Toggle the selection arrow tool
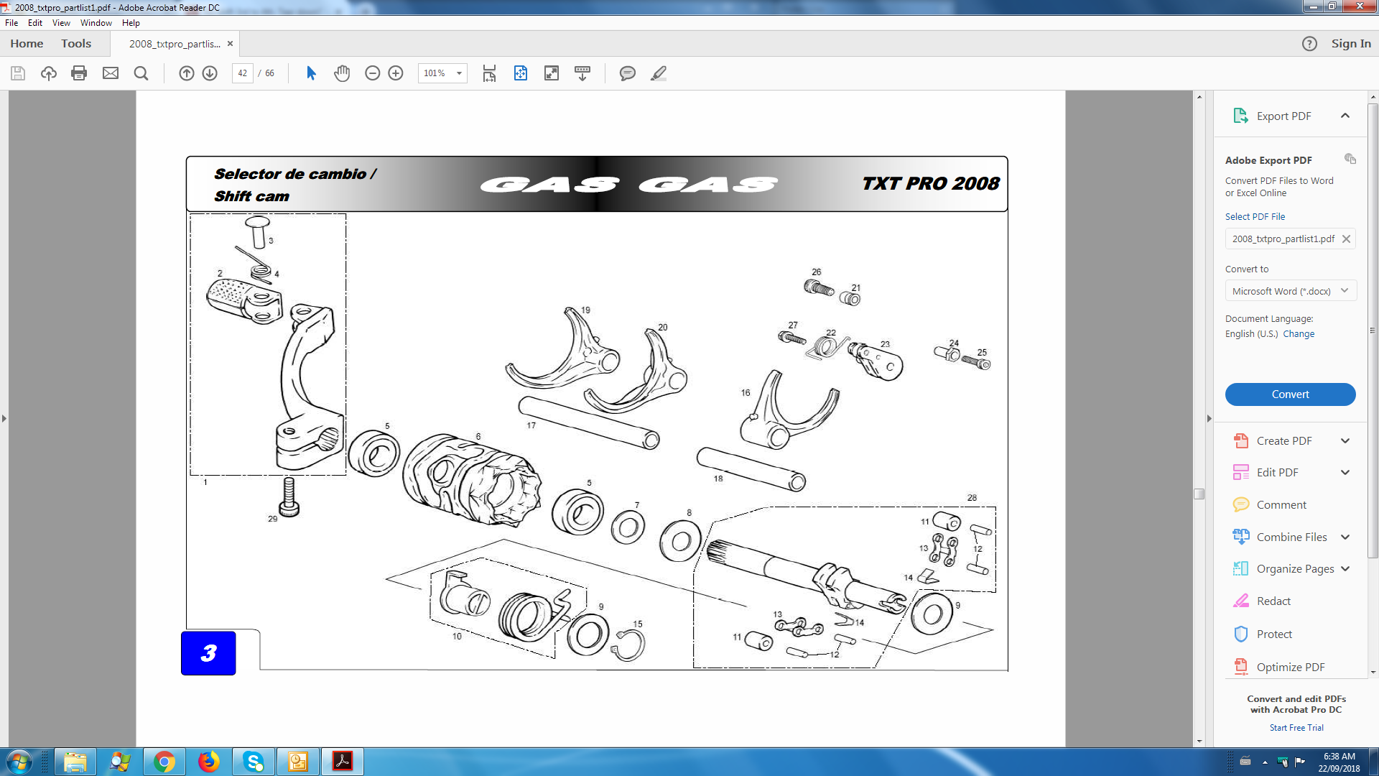The width and height of the screenshot is (1379, 776). (x=311, y=73)
